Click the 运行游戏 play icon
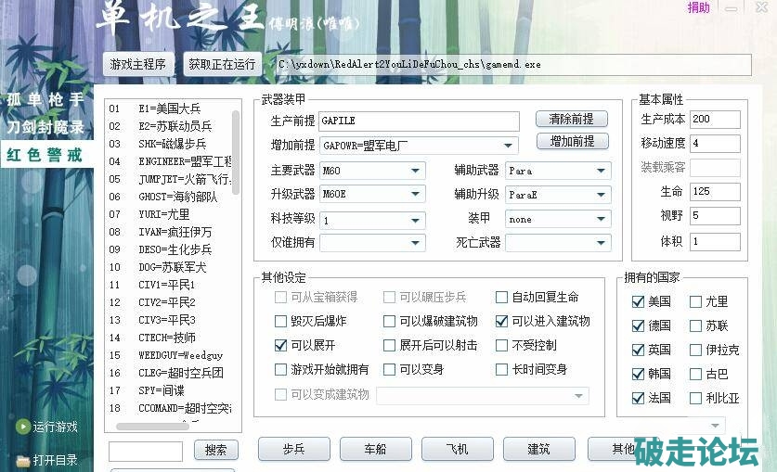Image resolution: width=777 pixels, height=472 pixels. pyautogui.click(x=22, y=427)
